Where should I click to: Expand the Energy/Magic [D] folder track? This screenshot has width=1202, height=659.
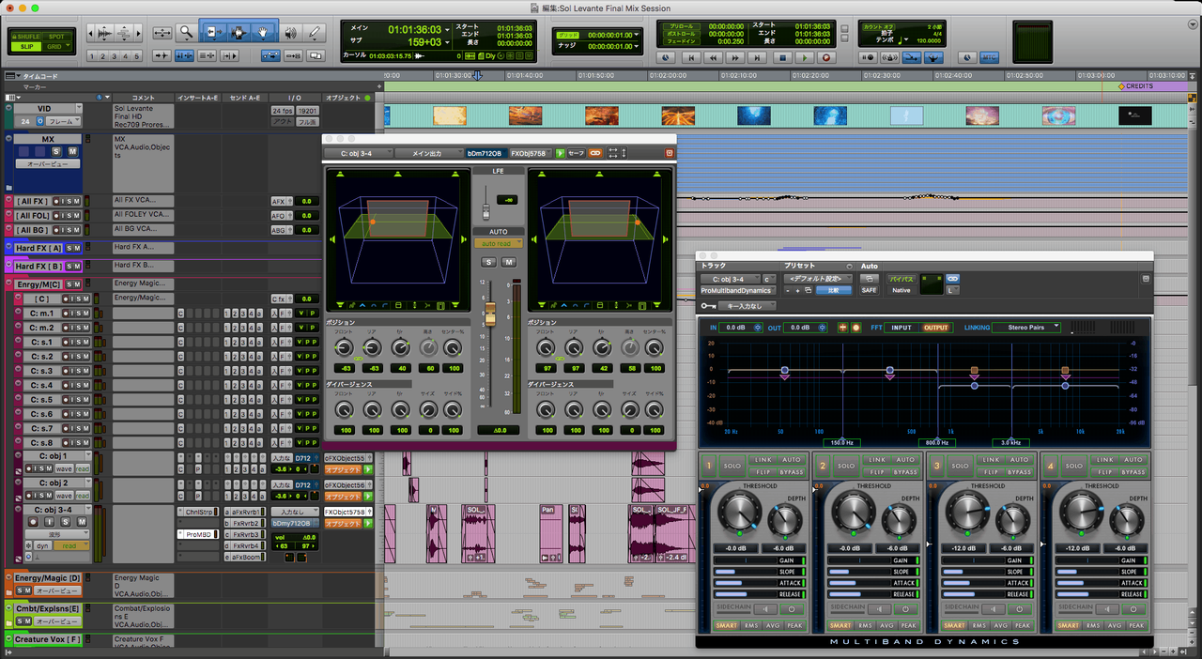(8, 578)
